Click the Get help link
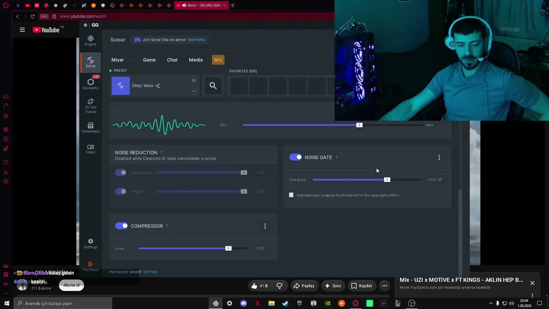This screenshot has width=549, height=309. tap(150, 272)
